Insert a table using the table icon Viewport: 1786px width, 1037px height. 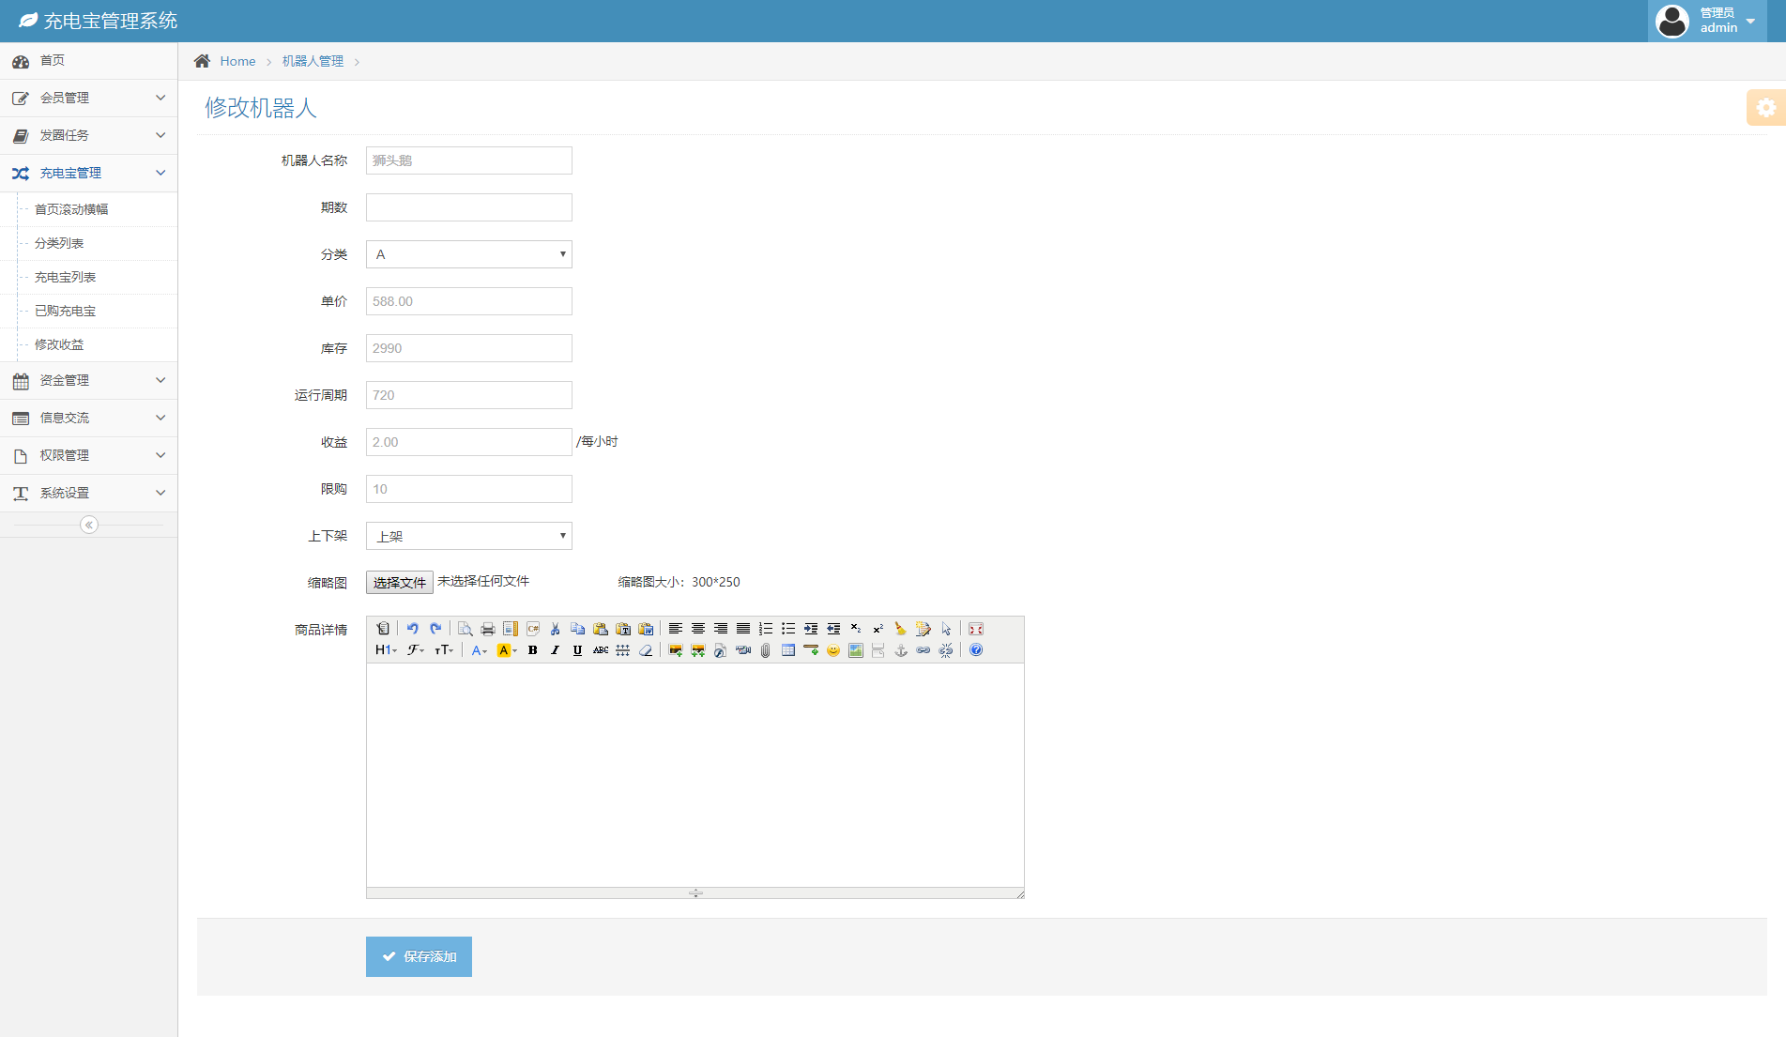tap(787, 650)
